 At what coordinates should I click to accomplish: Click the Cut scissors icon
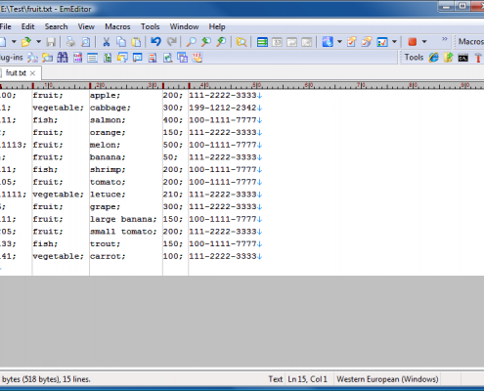coord(106,42)
